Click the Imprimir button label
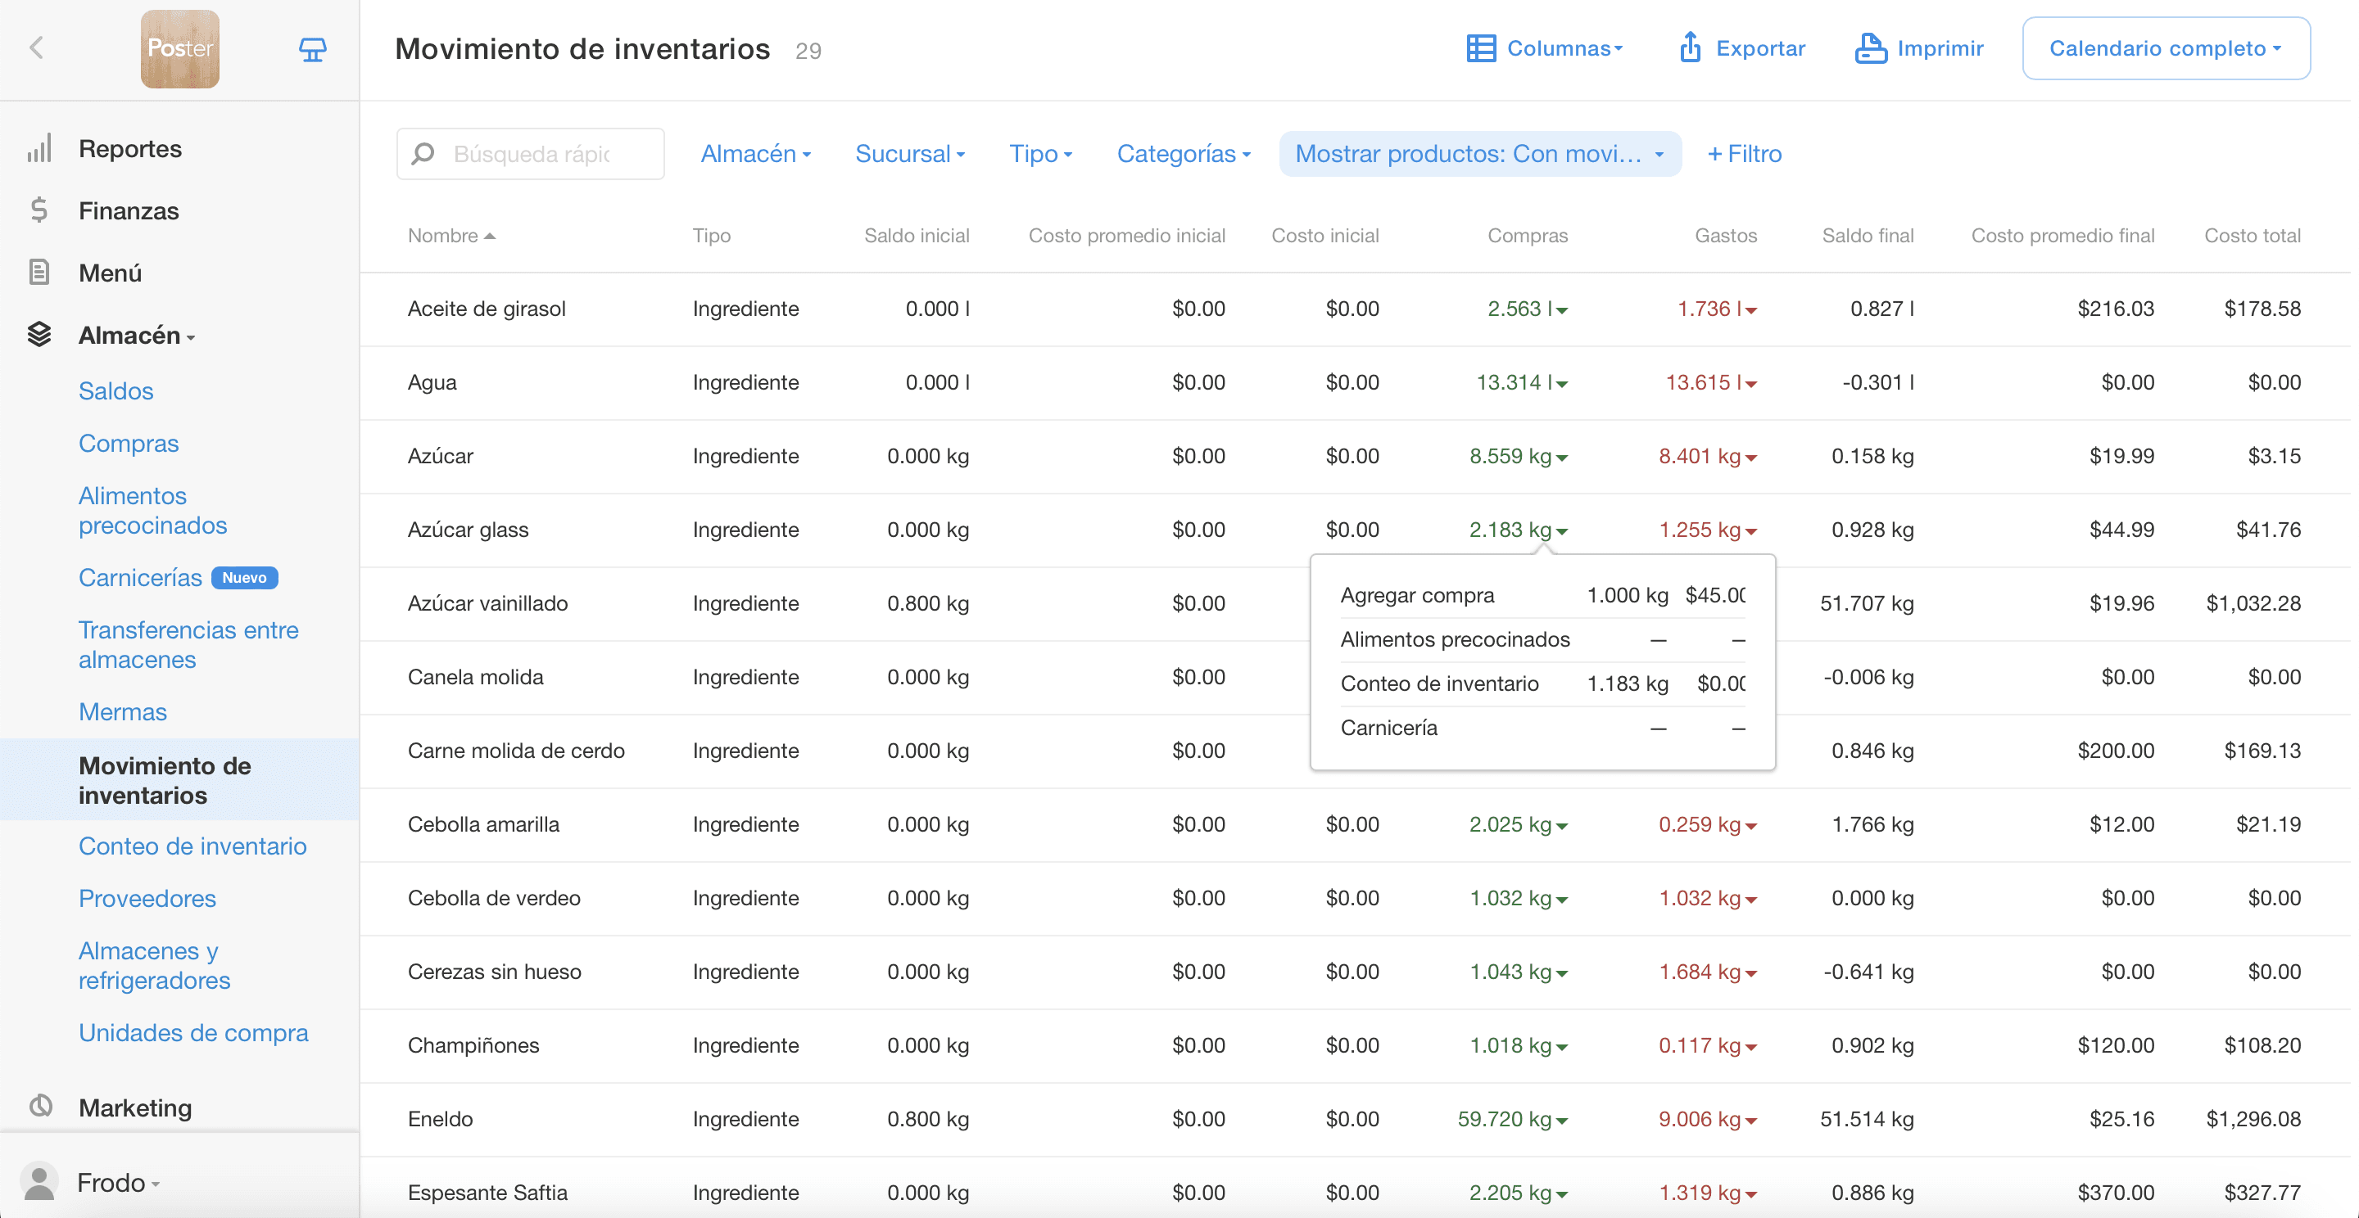Screen dimensions: 2359x1218 (1940, 48)
